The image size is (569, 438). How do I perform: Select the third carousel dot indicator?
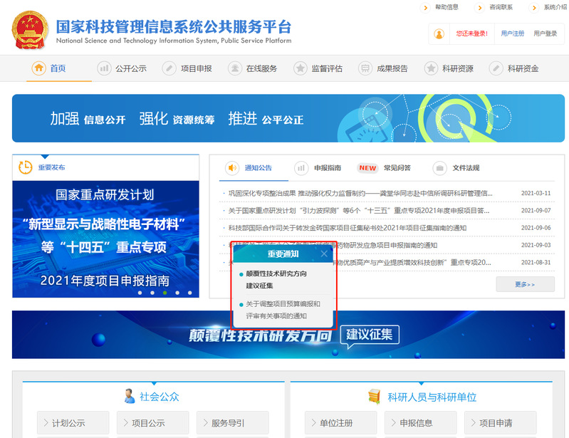coord(165,293)
